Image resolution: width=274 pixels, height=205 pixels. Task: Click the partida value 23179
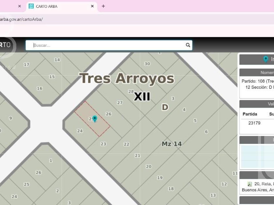(254, 123)
